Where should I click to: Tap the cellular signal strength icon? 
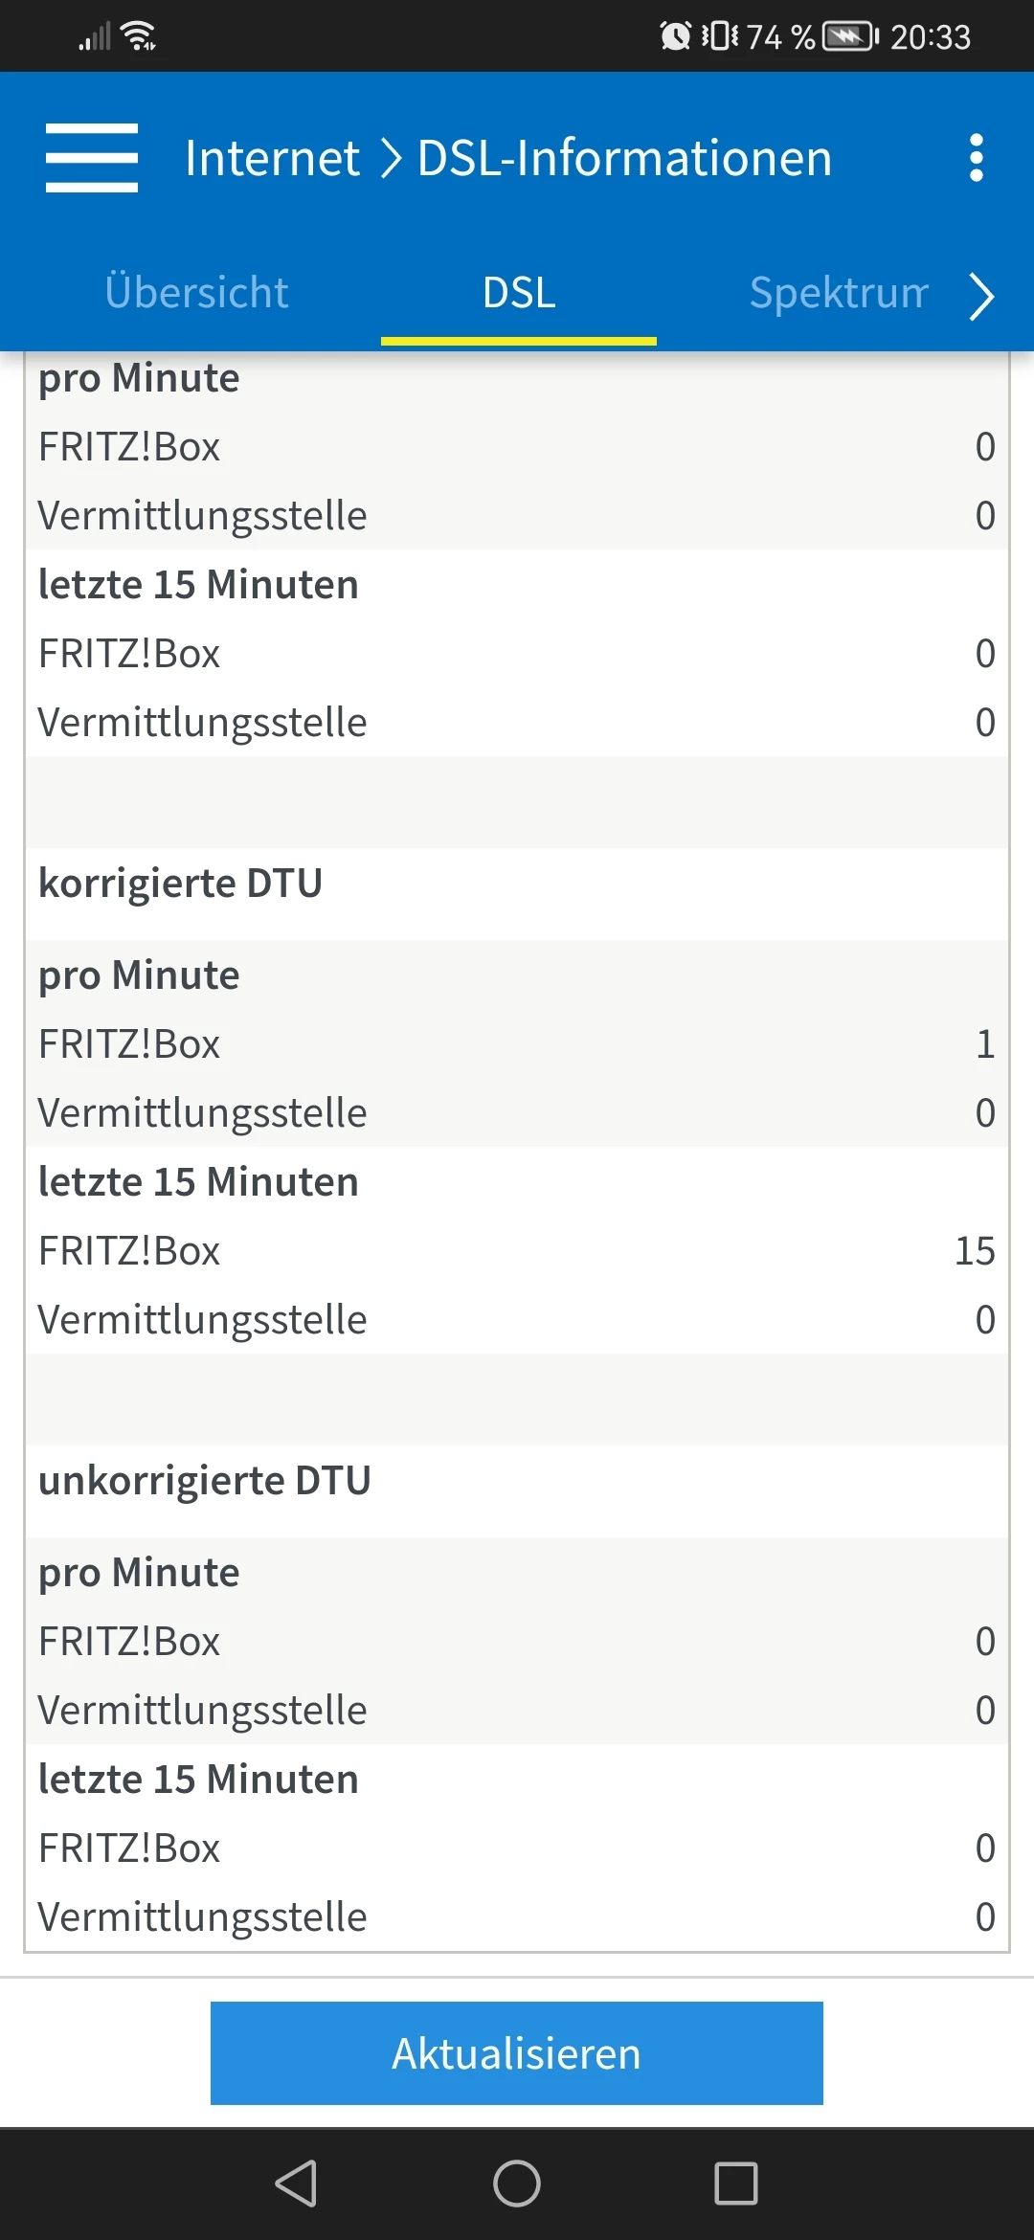point(94,36)
